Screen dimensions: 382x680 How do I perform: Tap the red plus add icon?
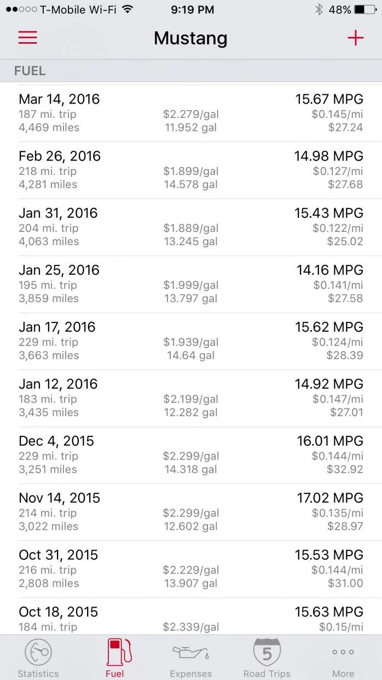tap(355, 37)
